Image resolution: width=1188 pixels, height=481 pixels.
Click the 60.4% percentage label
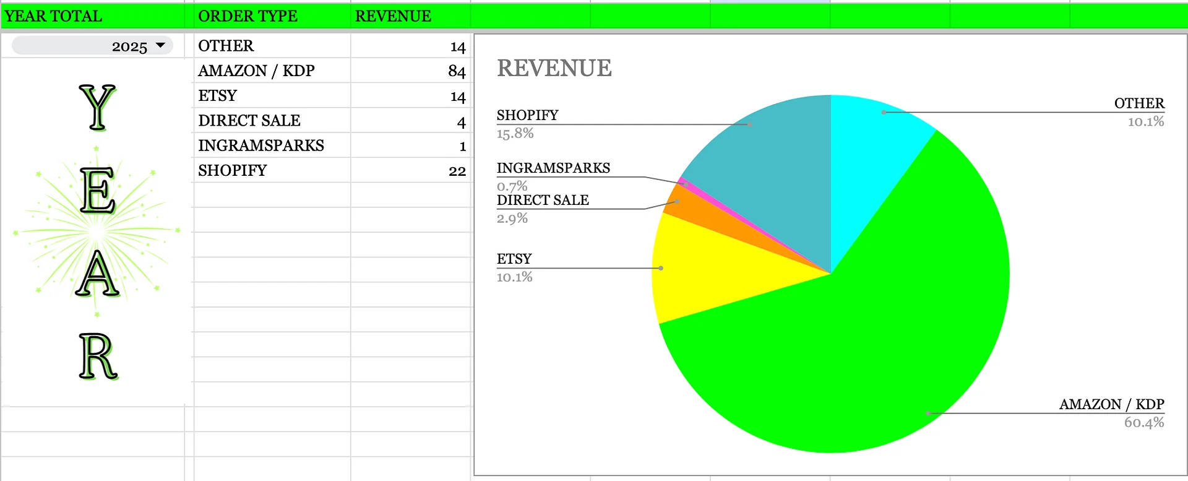(1144, 422)
